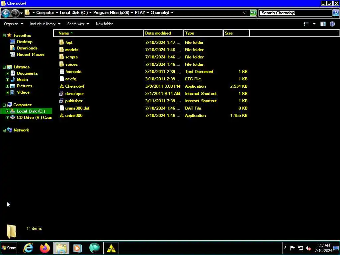This screenshot has height=255, width=340.
Task: Select the unins000.dat file icon
Action: [61, 108]
